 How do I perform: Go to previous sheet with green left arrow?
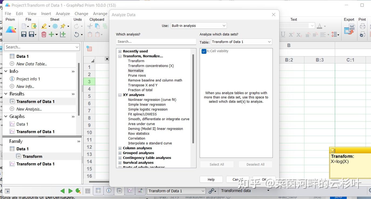63,191
